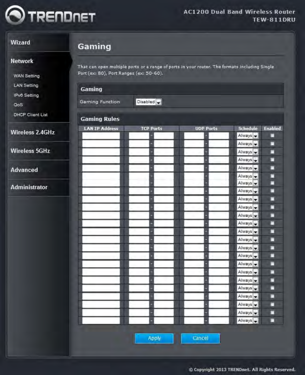Open Schedule dropdown in fourth rule row
305x375 pixels.
pos(248,160)
